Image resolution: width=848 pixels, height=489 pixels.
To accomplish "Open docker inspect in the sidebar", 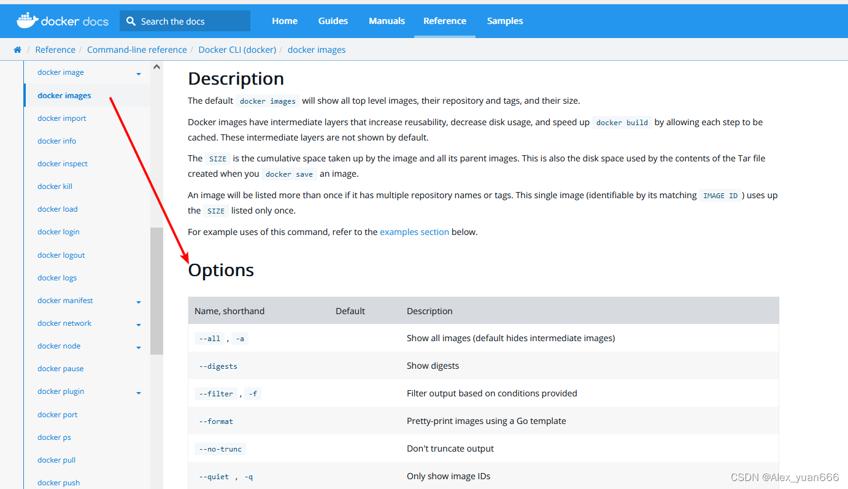I will (63, 164).
